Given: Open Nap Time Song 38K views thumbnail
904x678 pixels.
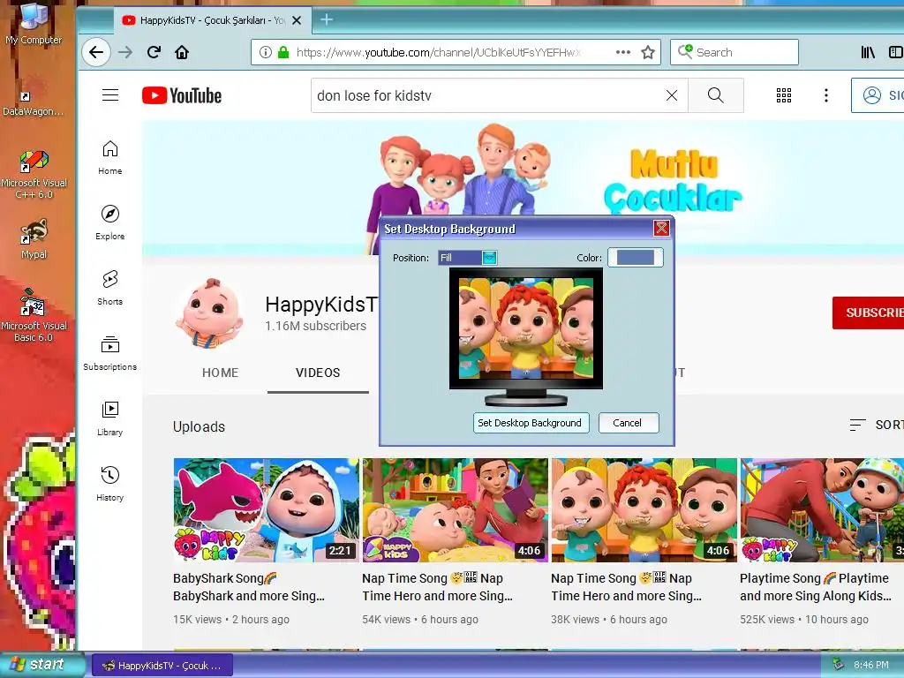Looking at the screenshot, I should pyautogui.click(x=644, y=509).
